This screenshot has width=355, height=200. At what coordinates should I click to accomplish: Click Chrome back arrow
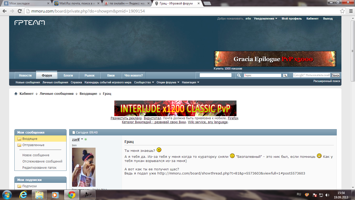4,11
